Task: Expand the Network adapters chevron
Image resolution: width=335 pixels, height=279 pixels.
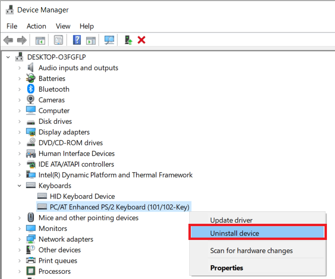Action: (20, 239)
